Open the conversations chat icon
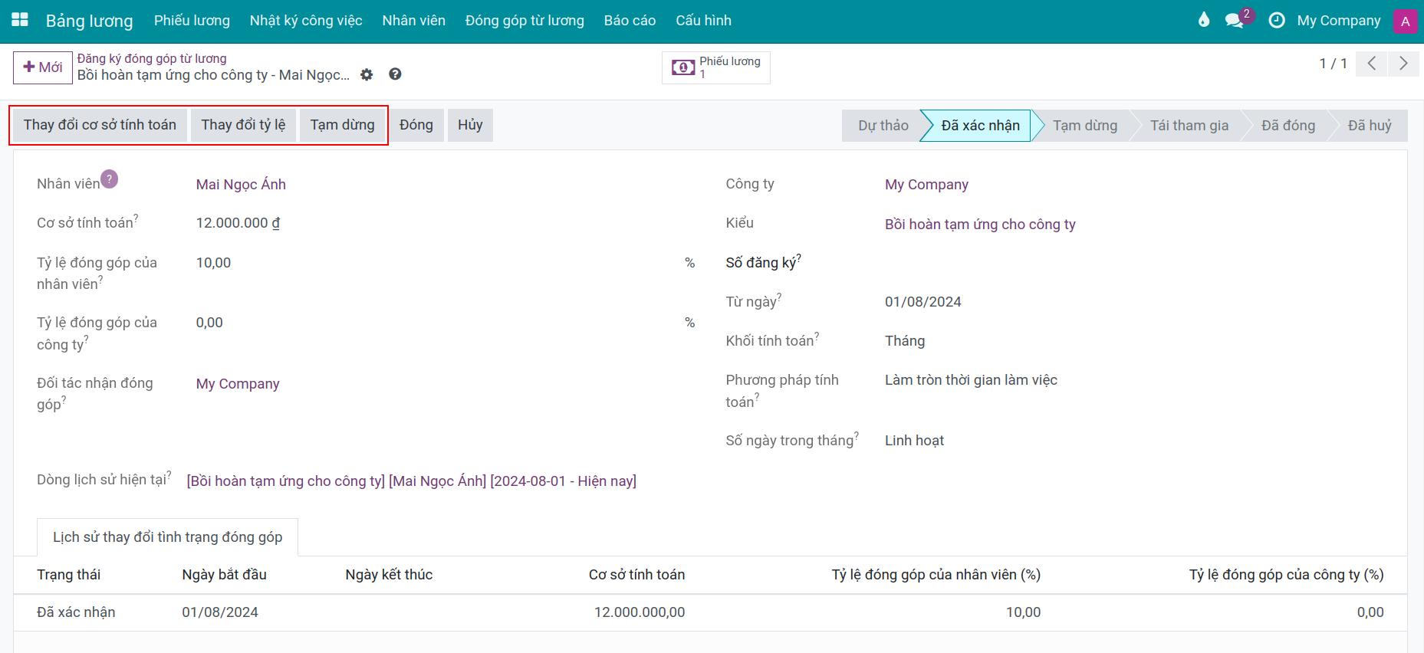The height and width of the screenshot is (653, 1424). [1235, 21]
